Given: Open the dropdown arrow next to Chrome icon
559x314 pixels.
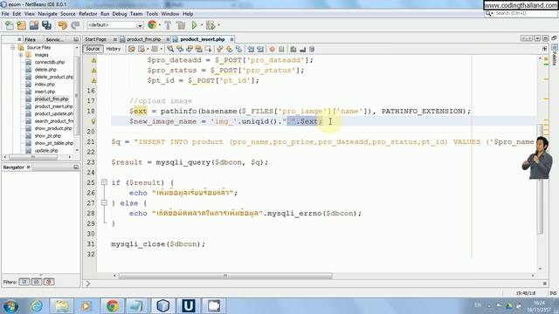Looking at the screenshot, I should click(159, 25).
